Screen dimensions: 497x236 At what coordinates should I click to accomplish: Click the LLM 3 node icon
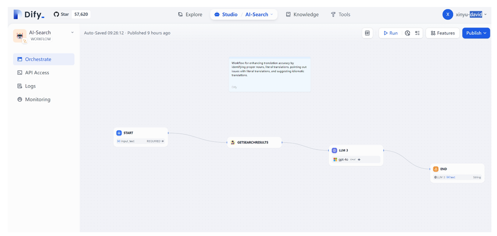pyautogui.click(x=334, y=150)
